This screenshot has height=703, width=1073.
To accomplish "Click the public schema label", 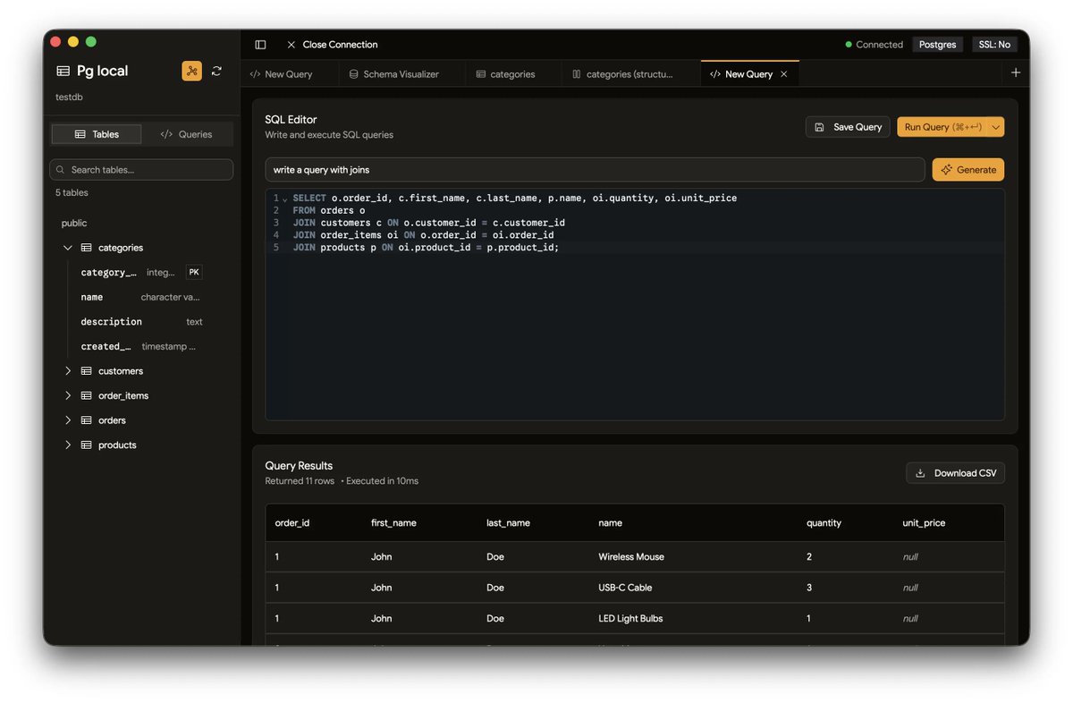I will tap(74, 223).
